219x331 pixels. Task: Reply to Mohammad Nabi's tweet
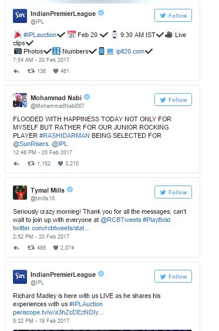click(x=16, y=164)
